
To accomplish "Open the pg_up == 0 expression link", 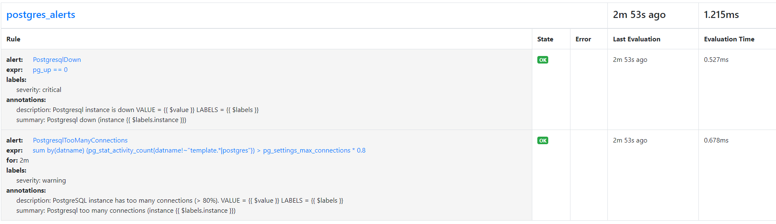I will pyautogui.click(x=50, y=70).
